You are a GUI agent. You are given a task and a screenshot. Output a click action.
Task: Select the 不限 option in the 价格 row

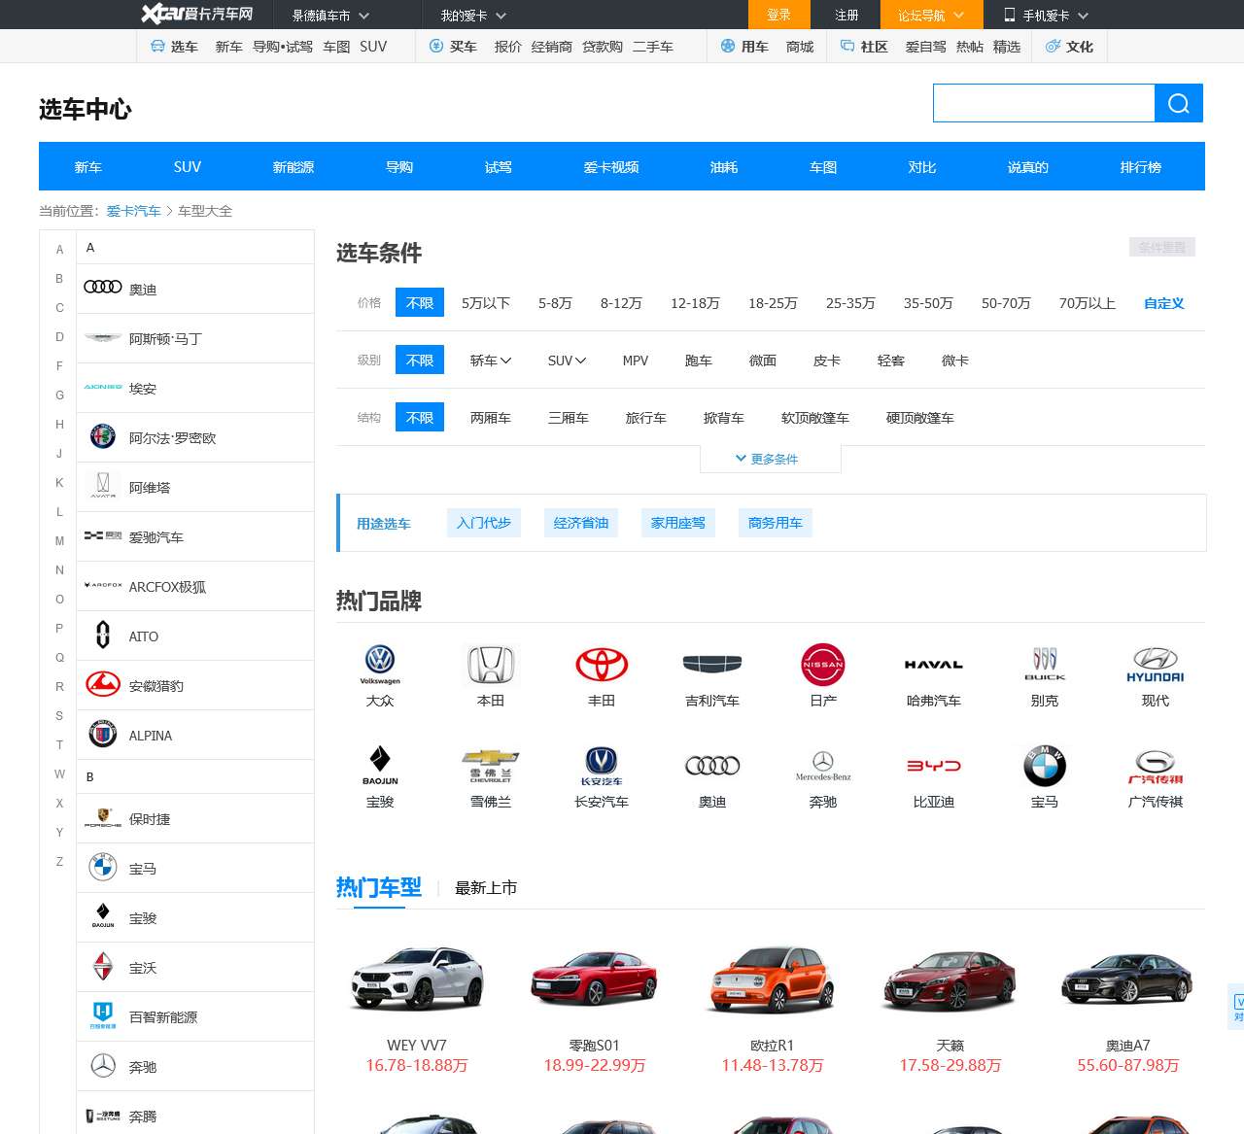pyautogui.click(x=420, y=302)
